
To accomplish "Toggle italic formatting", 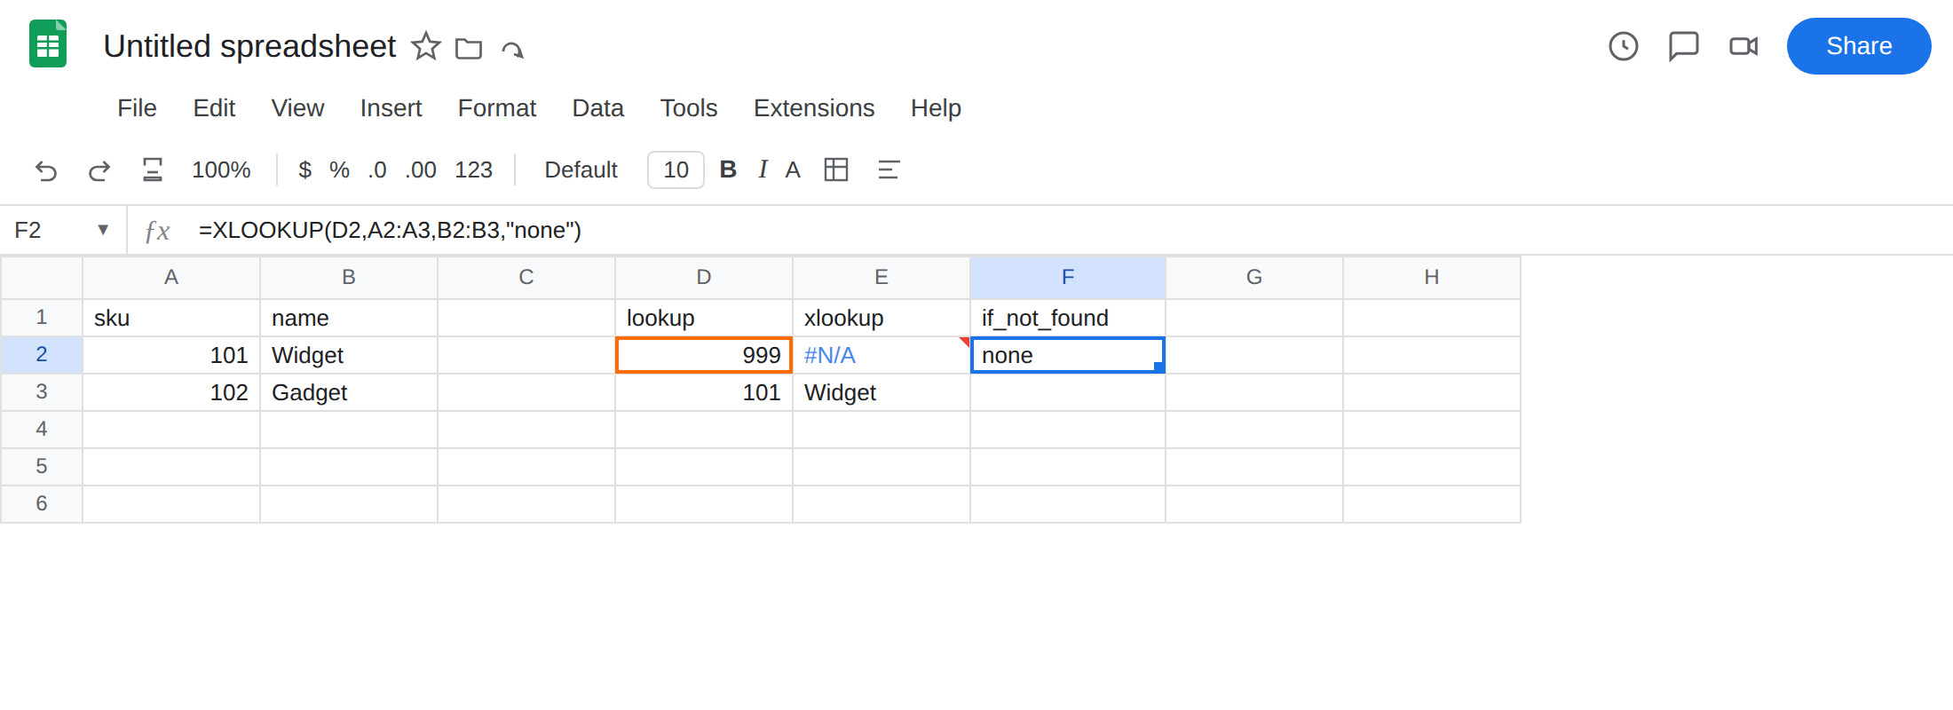I will (x=763, y=170).
